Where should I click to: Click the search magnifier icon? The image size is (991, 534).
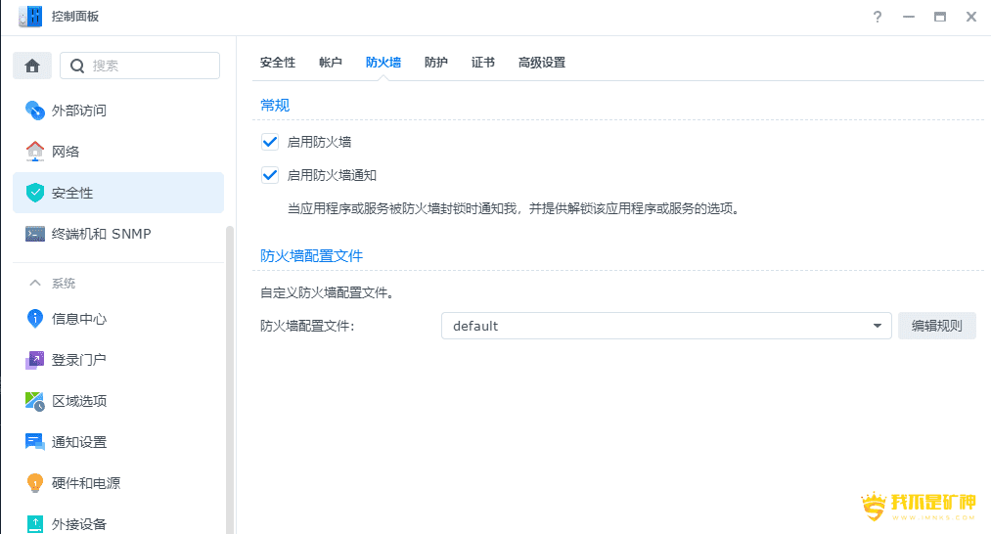tap(77, 66)
